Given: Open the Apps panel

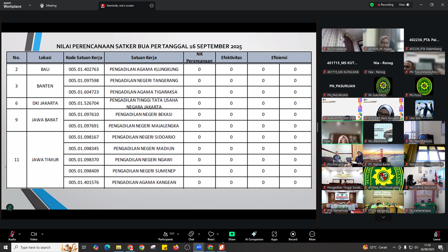Looking at the screenshot, I should [x=274, y=235].
